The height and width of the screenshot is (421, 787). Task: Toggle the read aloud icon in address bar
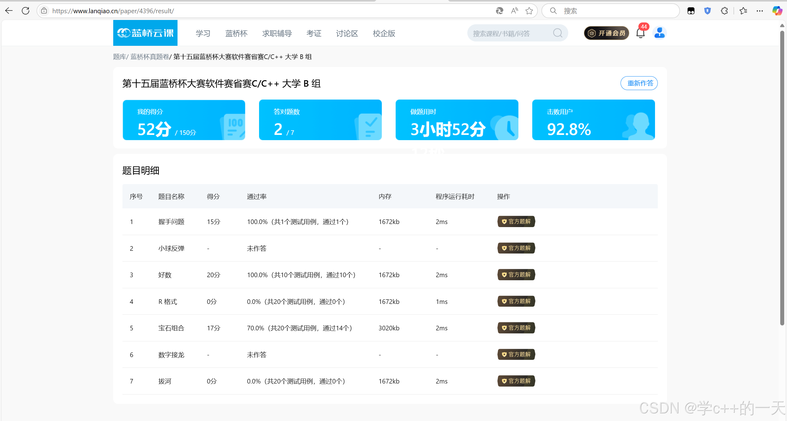514,11
